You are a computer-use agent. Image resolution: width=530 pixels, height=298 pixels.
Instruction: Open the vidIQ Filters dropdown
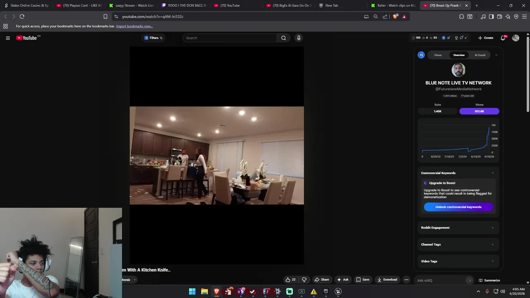tap(153, 38)
